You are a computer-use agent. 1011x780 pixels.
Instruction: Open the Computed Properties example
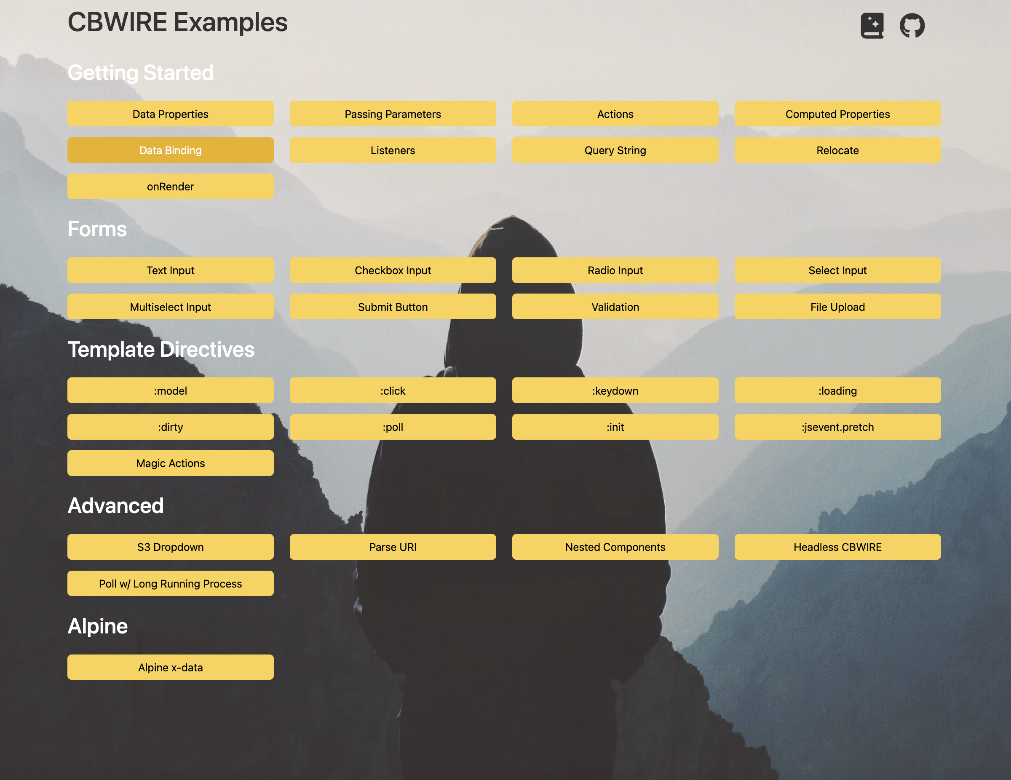pyautogui.click(x=837, y=114)
